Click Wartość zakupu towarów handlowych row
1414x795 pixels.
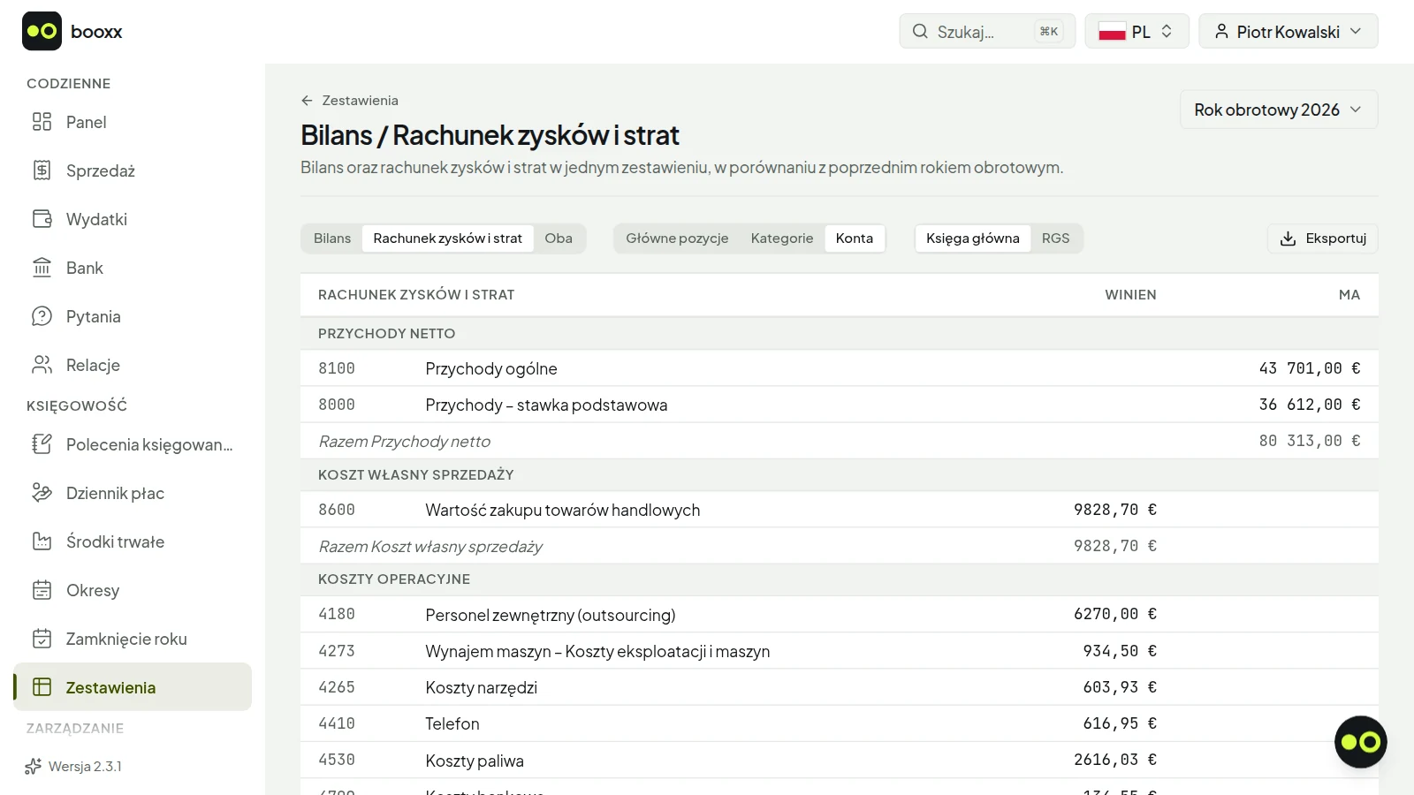840,510
